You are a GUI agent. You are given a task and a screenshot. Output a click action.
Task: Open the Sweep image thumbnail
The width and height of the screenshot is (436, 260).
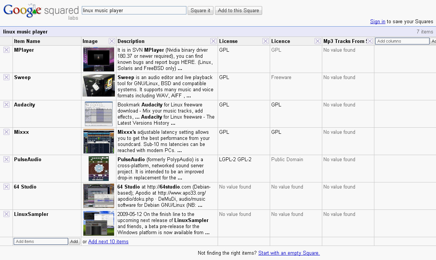99,85
